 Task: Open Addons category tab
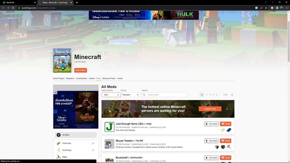[92, 78]
